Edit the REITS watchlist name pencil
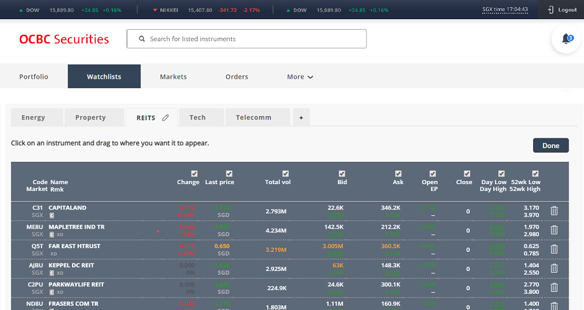 165,117
